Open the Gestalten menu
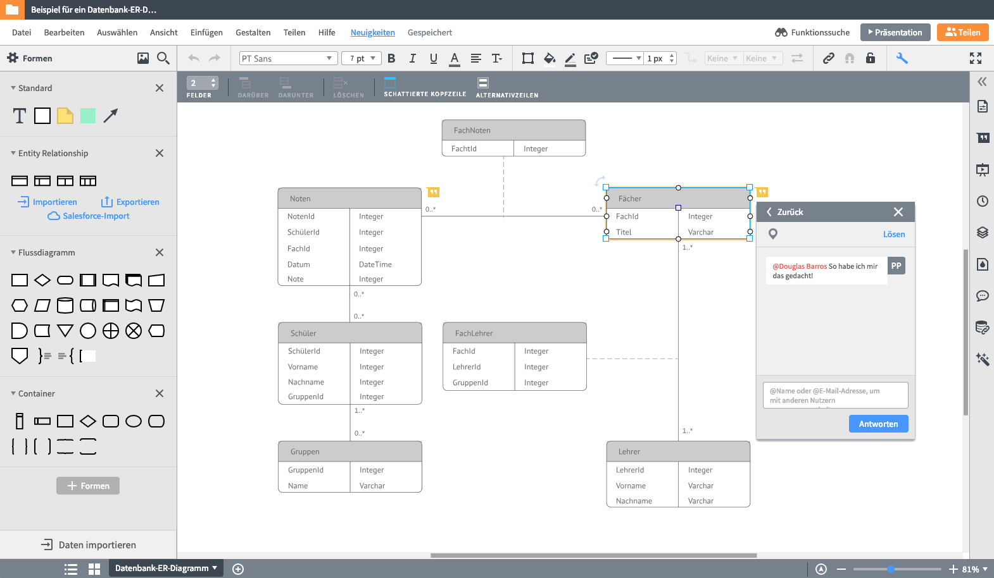Viewport: 994px width, 578px height. (253, 32)
